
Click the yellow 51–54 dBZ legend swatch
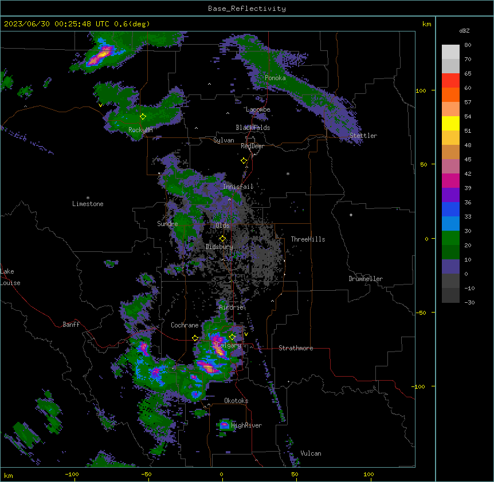pos(450,123)
